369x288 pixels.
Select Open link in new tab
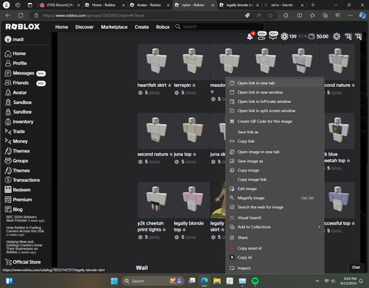pos(275,83)
